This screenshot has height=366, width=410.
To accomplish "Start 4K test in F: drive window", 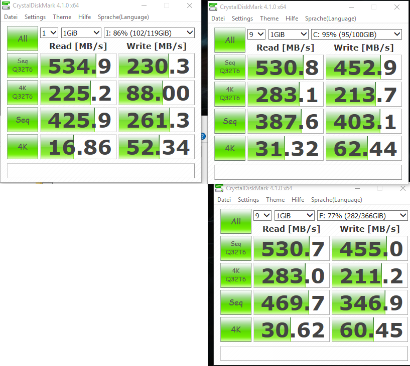I will [x=235, y=329].
